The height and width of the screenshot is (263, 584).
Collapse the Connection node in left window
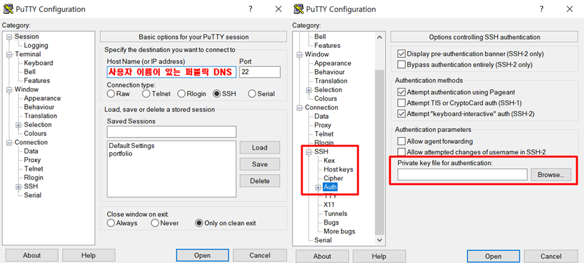click(9, 142)
